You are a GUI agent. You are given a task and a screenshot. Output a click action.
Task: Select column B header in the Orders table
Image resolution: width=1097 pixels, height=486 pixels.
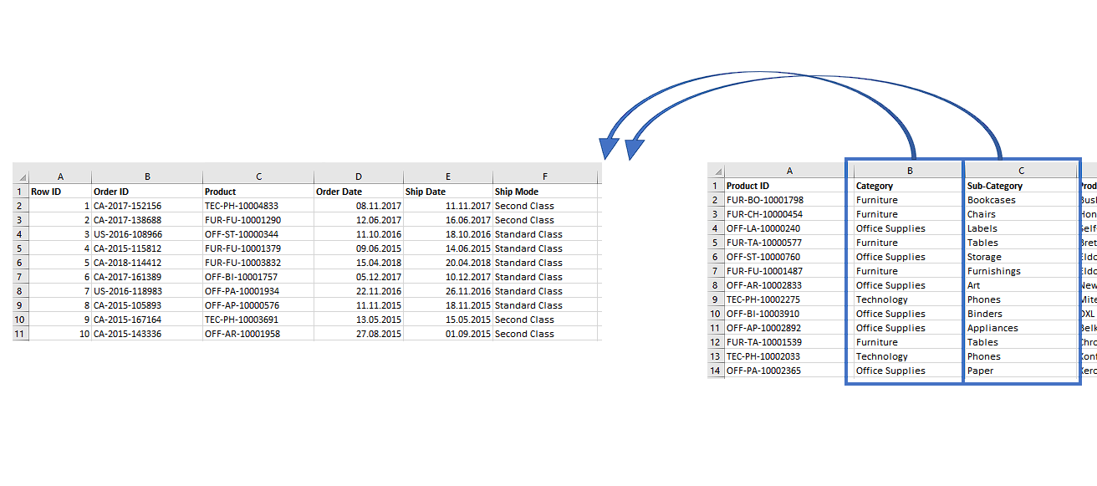[x=148, y=176]
